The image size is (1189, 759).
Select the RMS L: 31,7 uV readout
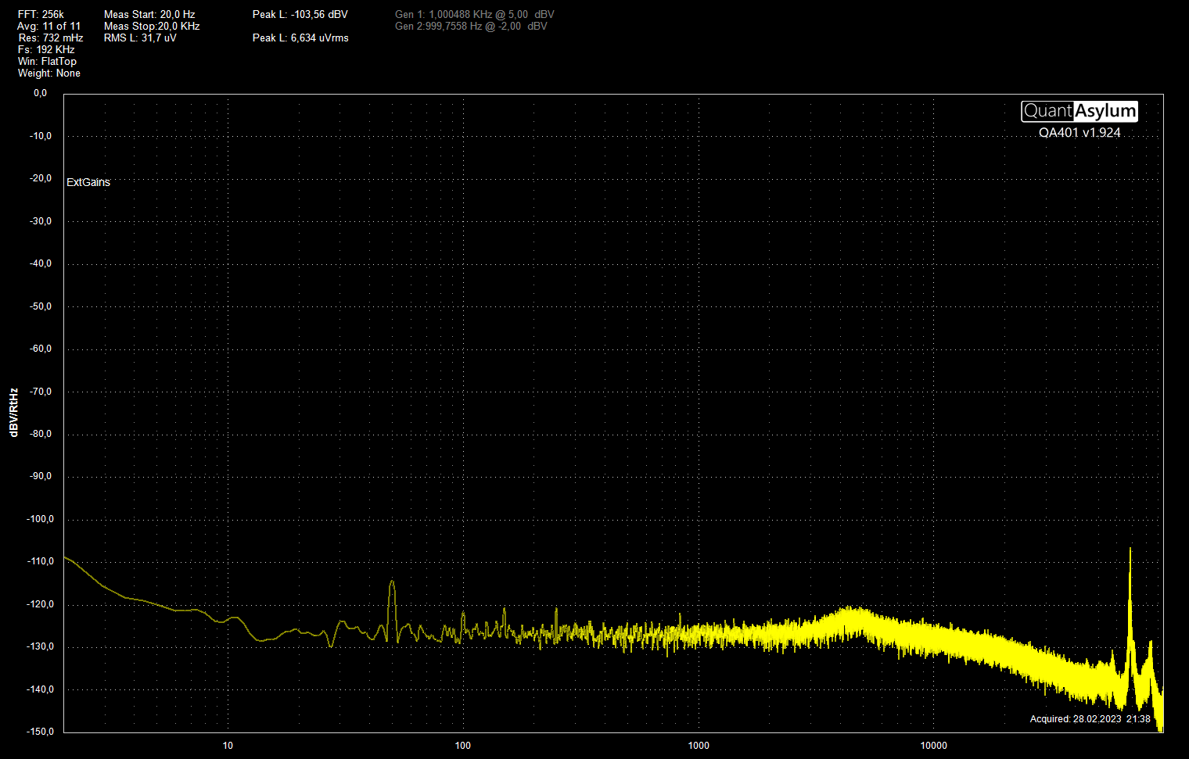coord(140,38)
